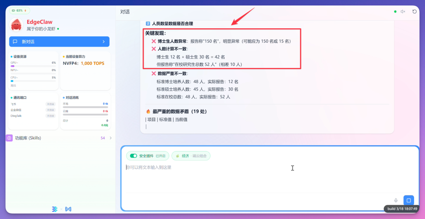Screen dimensions: 425x219
Task: Click the 离线 status text
Action: (13, 86)
